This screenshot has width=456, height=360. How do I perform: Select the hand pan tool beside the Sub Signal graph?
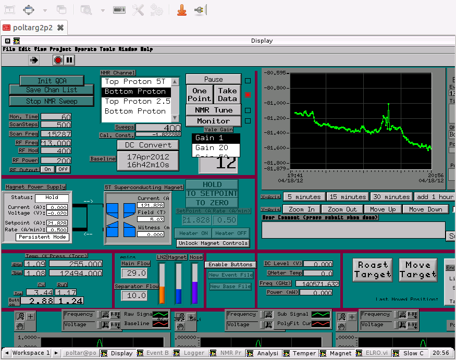coord(181,327)
